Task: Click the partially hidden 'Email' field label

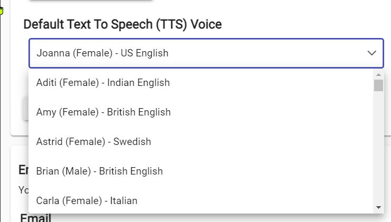Action: pos(35,218)
